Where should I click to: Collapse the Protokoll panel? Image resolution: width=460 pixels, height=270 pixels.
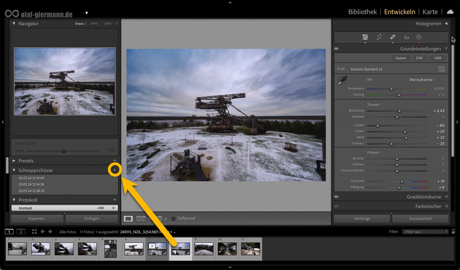coord(14,200)
